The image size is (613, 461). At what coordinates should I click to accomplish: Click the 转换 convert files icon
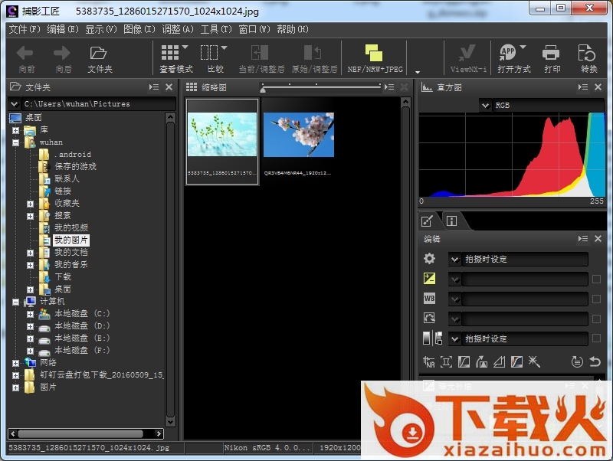[586, 52]
